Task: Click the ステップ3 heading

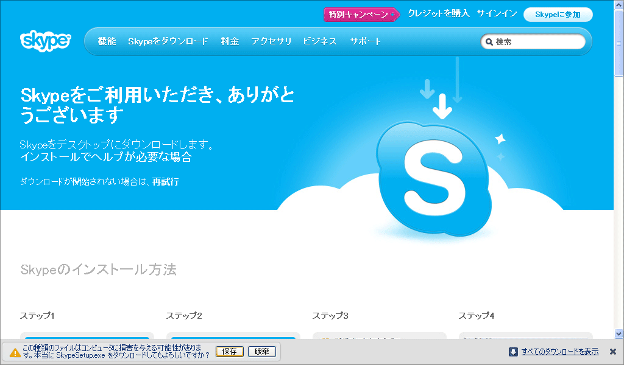Action: pos(330,316)
